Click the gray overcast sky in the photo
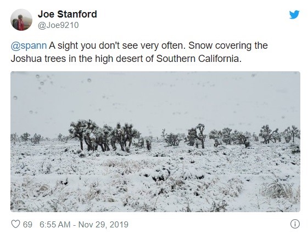The height and width of the screenshot is (234, 308). click(x=155, y=98)
